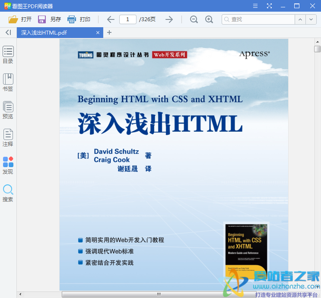Click the horizontal scrollbar left arrow

click(x=20, y=294)
